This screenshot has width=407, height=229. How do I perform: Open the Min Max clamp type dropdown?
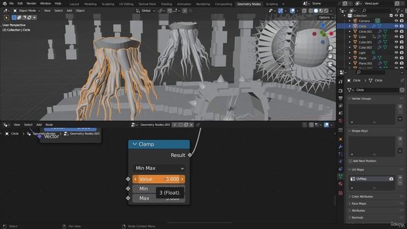(159, 168)
